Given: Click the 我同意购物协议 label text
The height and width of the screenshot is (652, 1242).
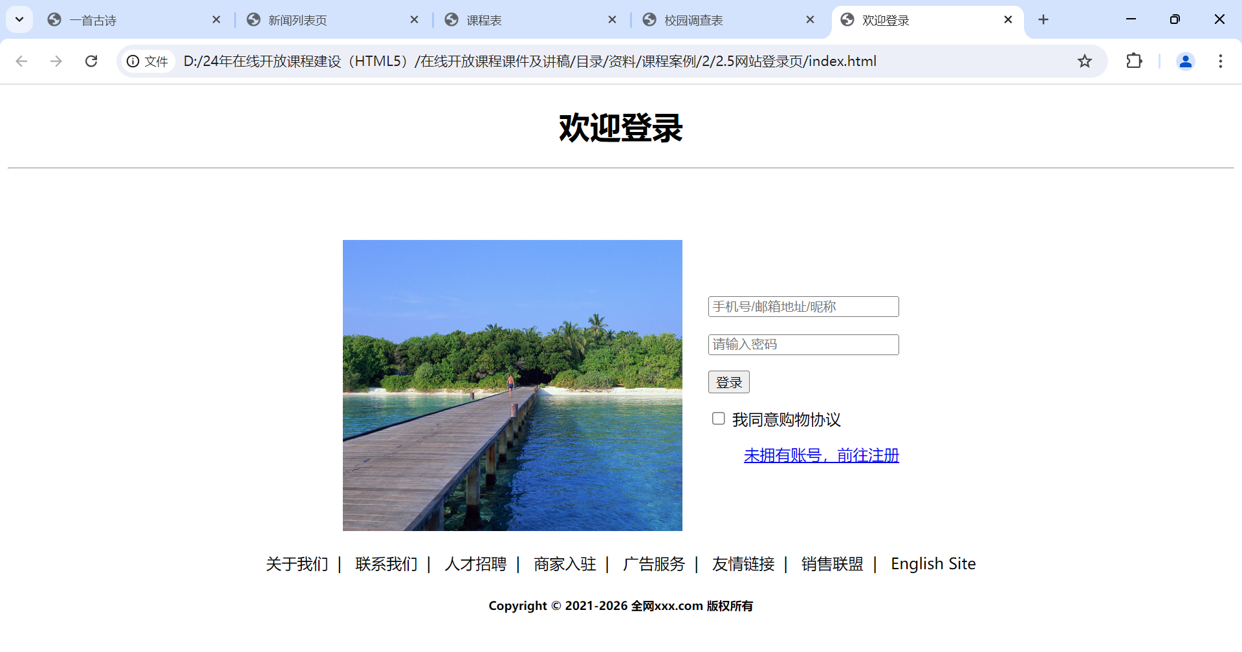Looking at the screenshot, I should 787,420.
